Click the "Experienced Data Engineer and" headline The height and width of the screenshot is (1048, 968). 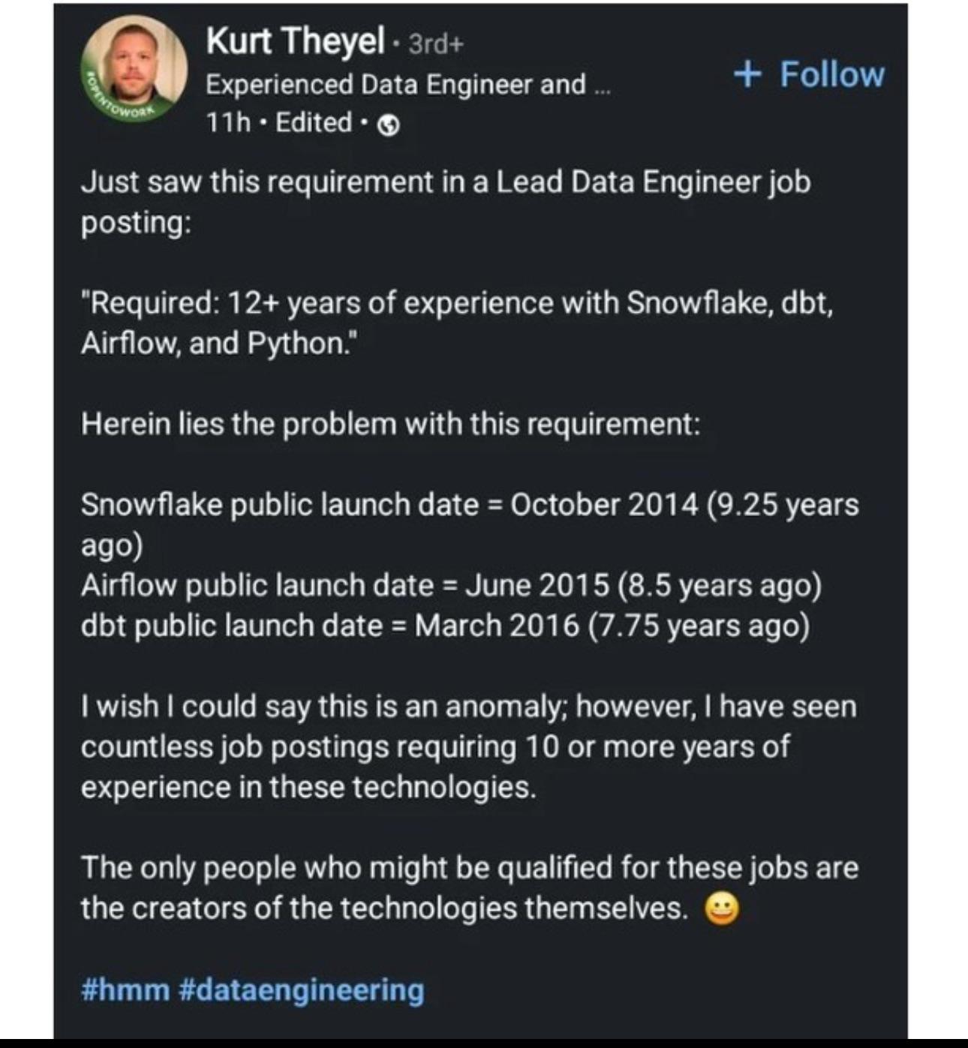point(395,84)
